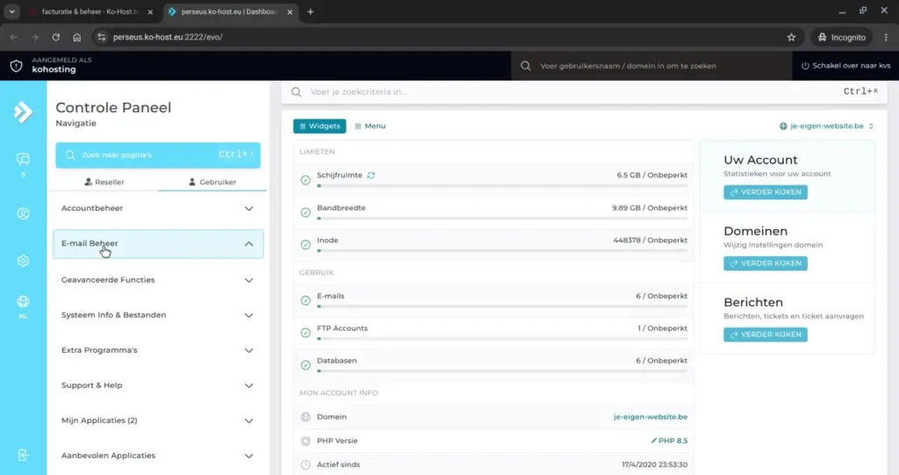The width and height of the screenshot is (899, 475).
Task: Click the Bandbreedte usage progress bar
Action: tap(502, 219)
